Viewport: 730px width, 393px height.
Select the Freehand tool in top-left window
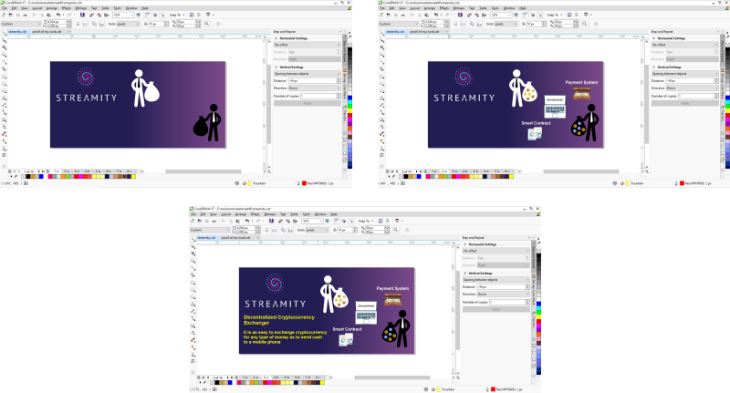5,62
